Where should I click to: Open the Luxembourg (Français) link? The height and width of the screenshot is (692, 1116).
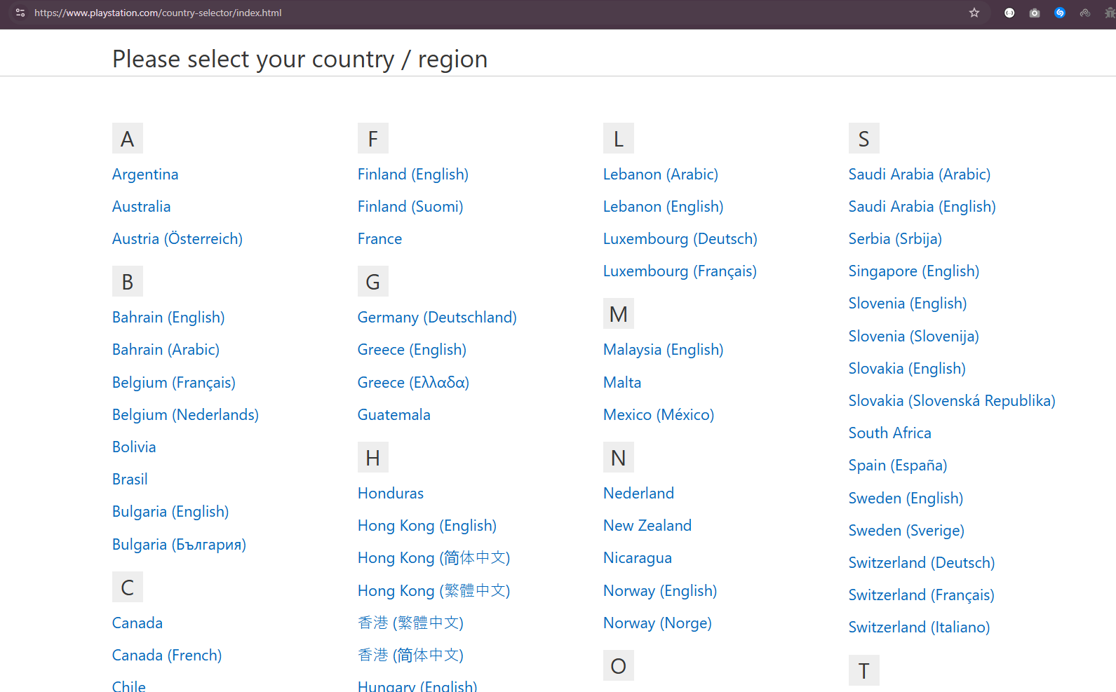pos(680,271)
